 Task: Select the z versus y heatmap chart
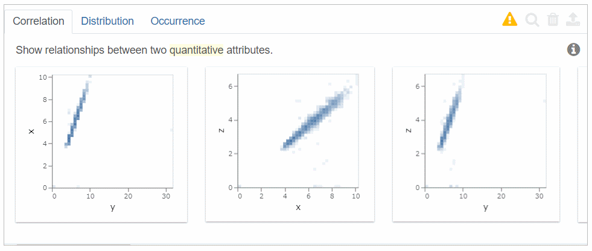point(476,145)
